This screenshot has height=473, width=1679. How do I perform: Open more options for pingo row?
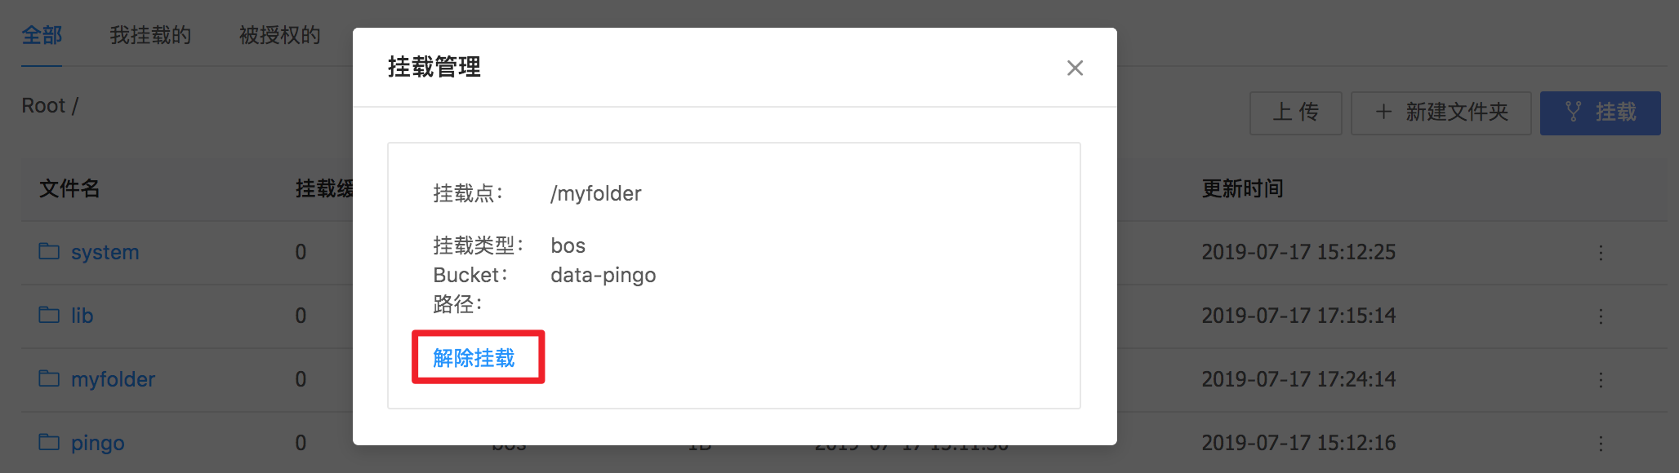pos(1601,444)
